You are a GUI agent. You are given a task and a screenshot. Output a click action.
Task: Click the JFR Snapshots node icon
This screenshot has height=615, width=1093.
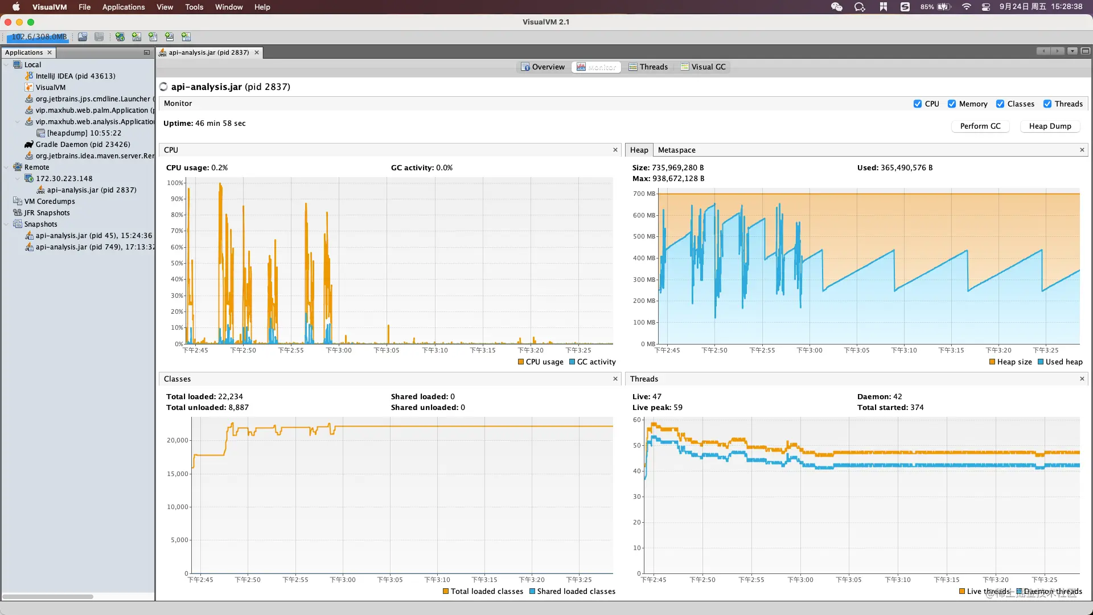18,212
